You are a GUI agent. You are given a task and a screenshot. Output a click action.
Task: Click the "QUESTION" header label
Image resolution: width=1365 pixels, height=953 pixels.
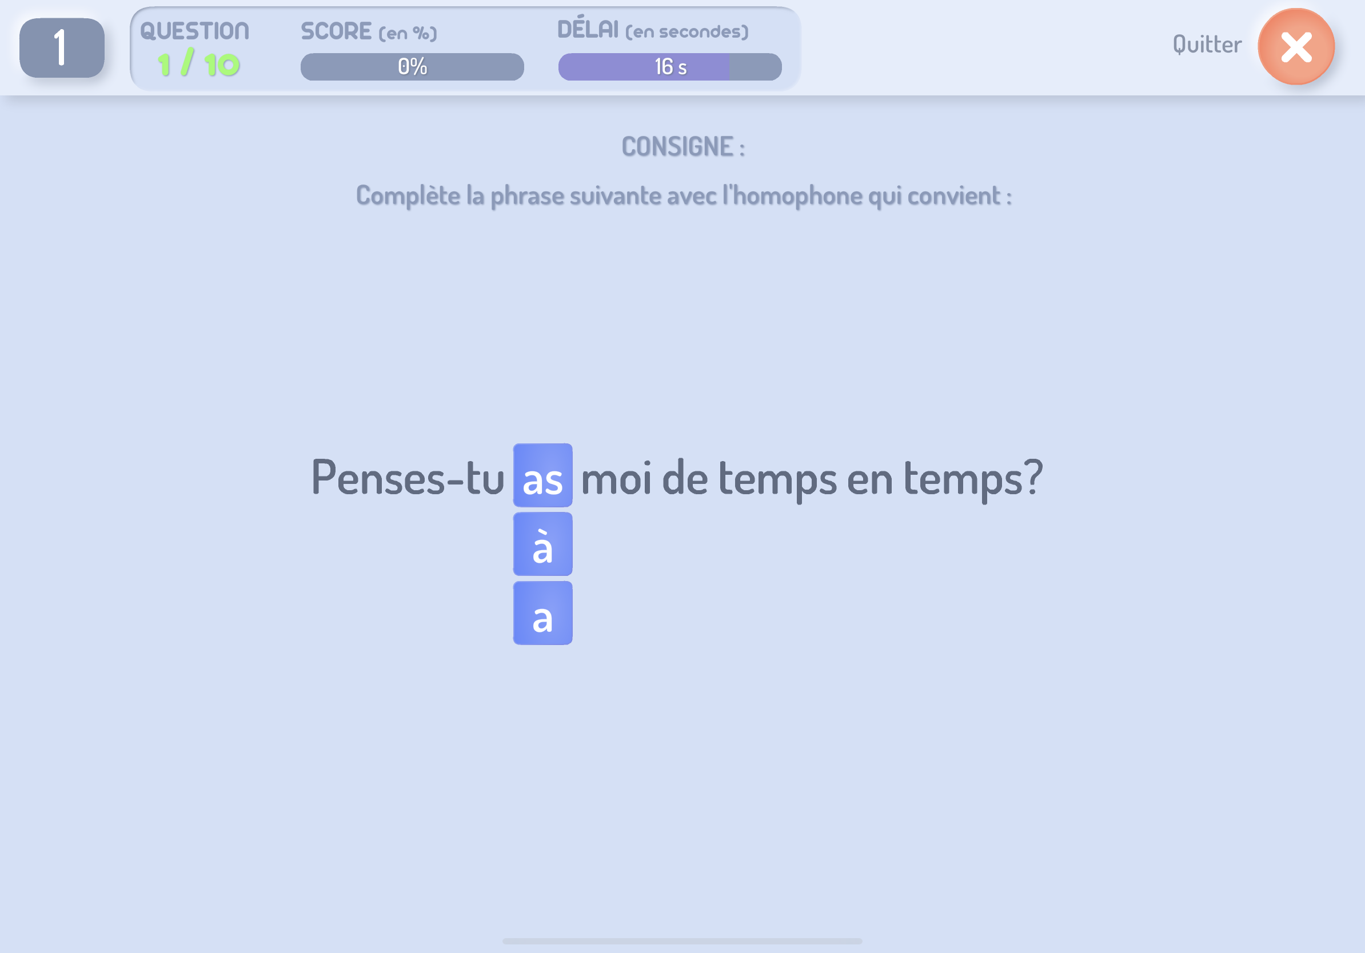point(194,31)
